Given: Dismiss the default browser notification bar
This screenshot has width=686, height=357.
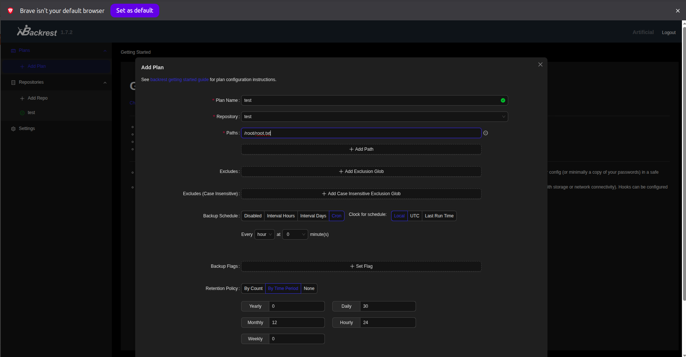Looking at the screenshot, I should pos(678,11).
